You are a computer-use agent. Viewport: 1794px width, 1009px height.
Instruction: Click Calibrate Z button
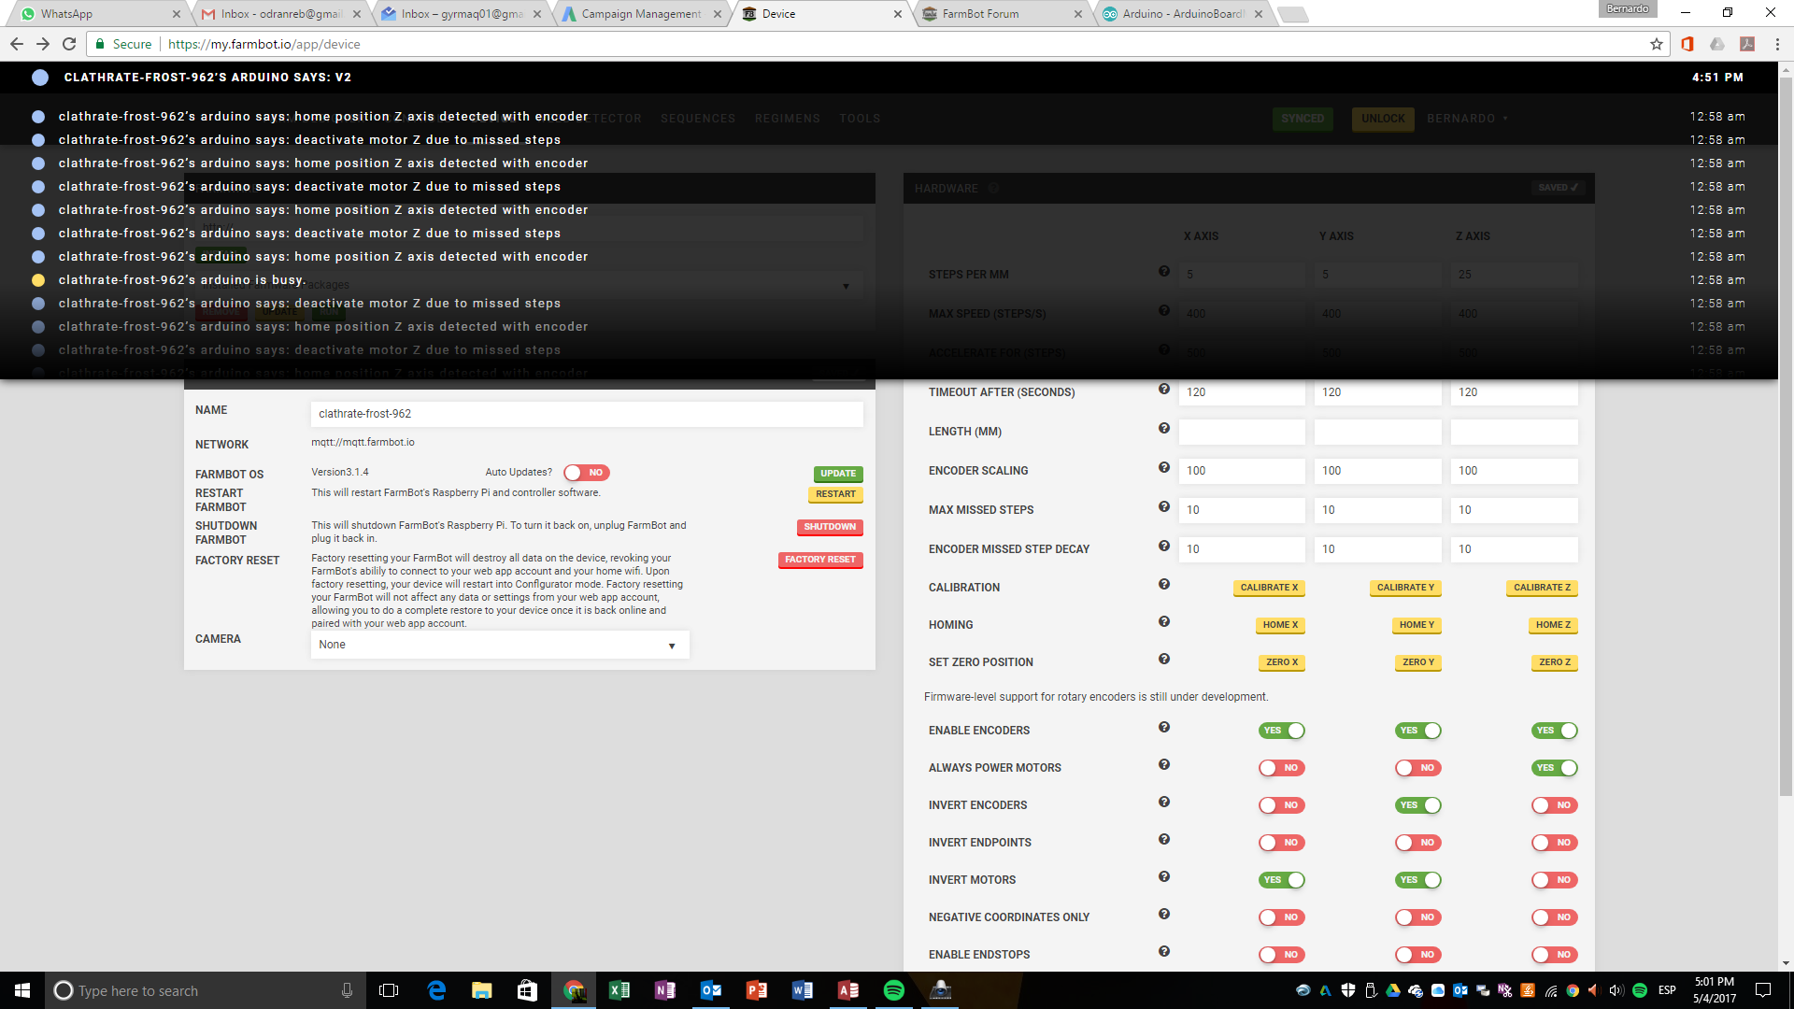tap(1542, 588)
